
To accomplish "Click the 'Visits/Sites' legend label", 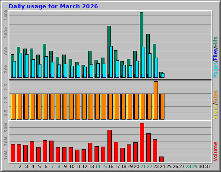I will point(215,105).
